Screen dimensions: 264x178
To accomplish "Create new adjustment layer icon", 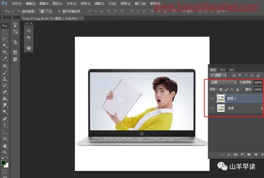I will coord(242,154).
